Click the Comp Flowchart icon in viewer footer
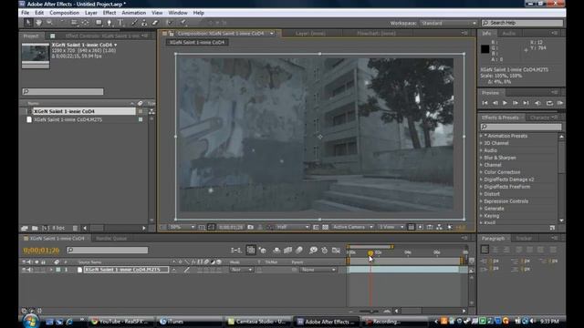Screen dimensions: 584x328 tap(440, 227)
